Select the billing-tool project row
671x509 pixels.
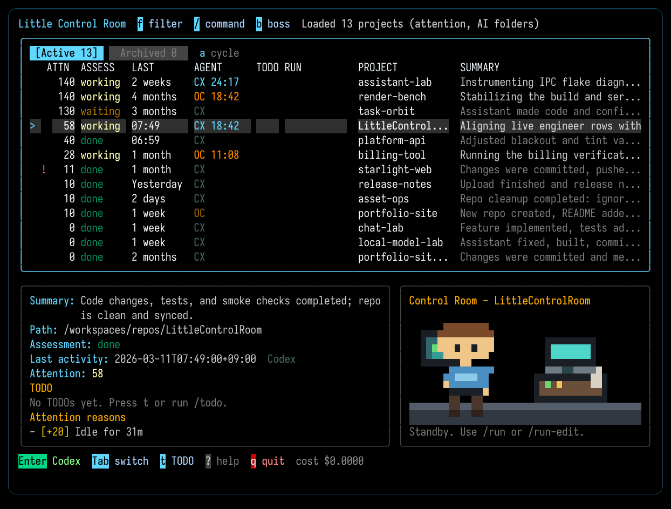(335, 155)
